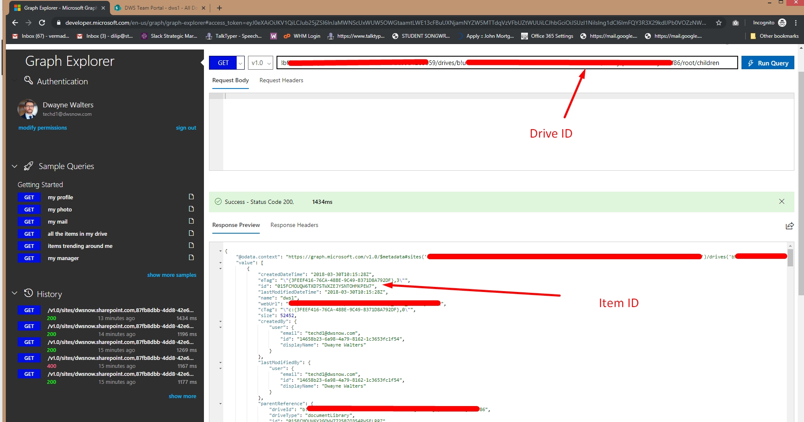Click show more under History

click(x=182, y=396)
